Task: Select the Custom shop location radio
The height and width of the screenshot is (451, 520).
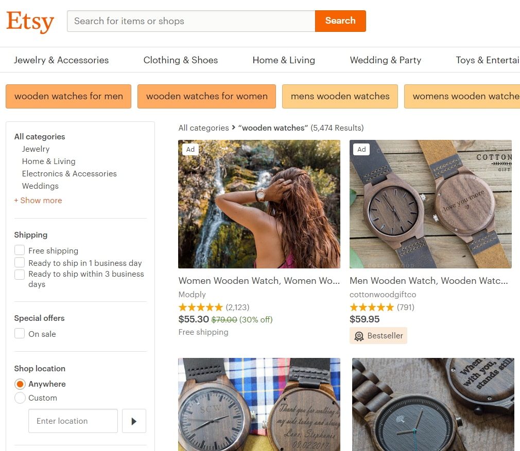Action: [x=20, y=398]
